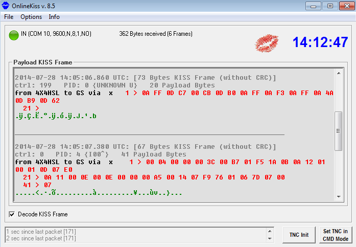Viewport: 356px width, 247px height.
Task: Click the TNC Init button
Action: pyautogui.click(x=299, y=235)
